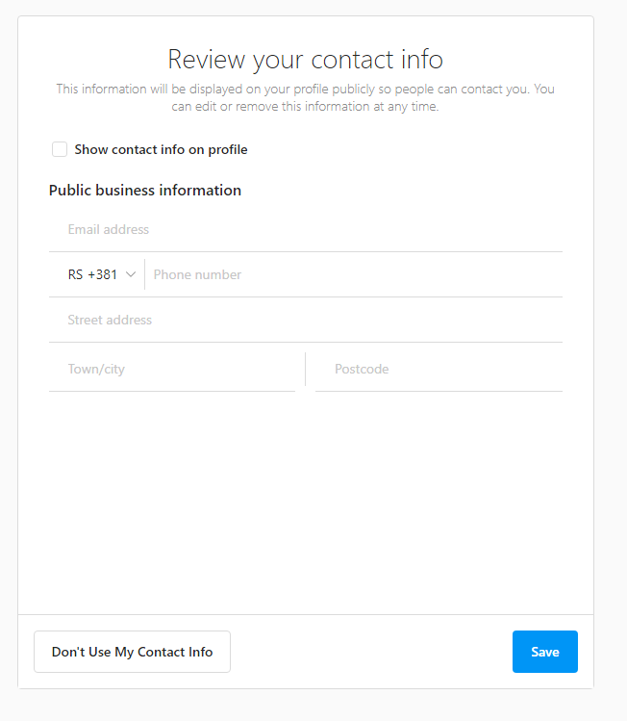Click the 'Public business information' section heading
Image resolution: width=627 pixels, height=721 pixels.
pos(145,191)
